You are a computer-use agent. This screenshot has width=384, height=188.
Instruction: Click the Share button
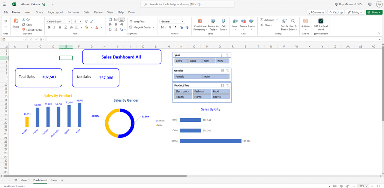tap(373, 12)
